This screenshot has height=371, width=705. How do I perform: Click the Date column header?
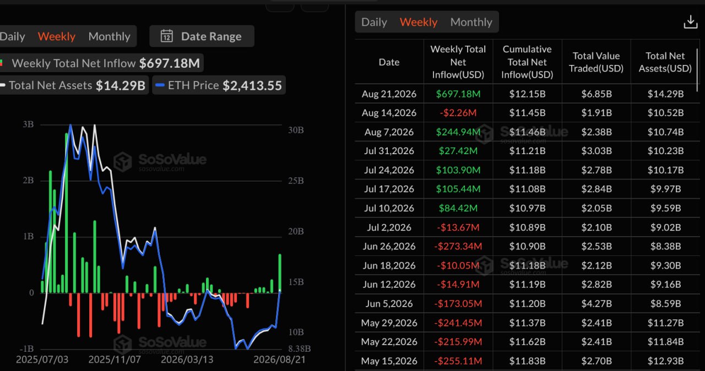point(389,62)
